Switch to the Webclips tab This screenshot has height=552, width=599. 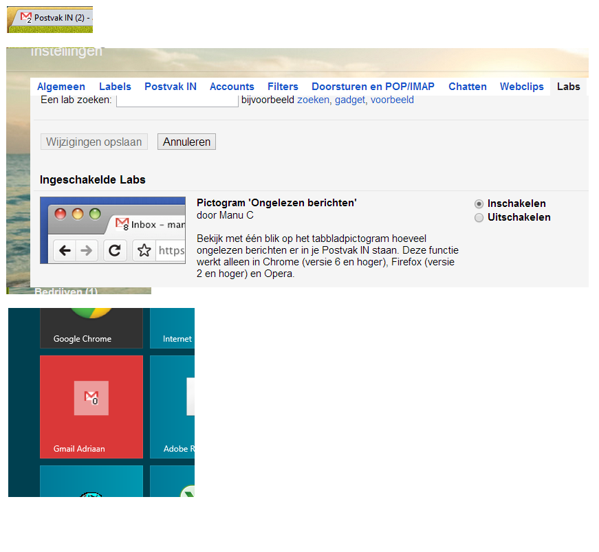point(521,87)
